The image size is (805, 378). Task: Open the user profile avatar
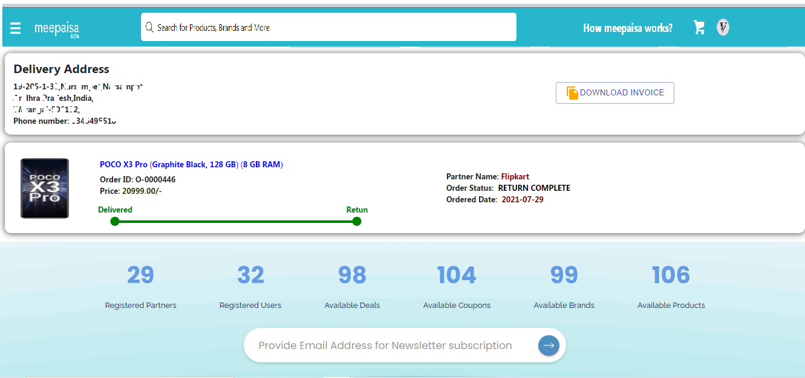pos(723,27)
